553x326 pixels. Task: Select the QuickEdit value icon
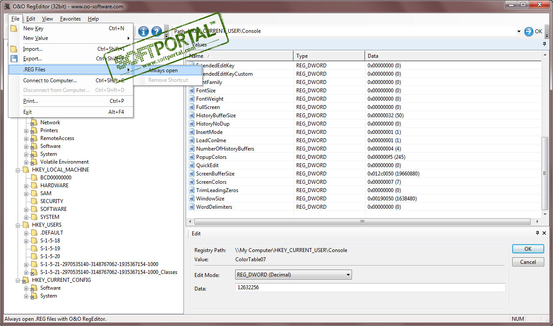click(x=191, y=165)
